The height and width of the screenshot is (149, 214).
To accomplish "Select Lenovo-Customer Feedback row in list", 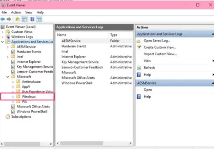I will [94, 67].
